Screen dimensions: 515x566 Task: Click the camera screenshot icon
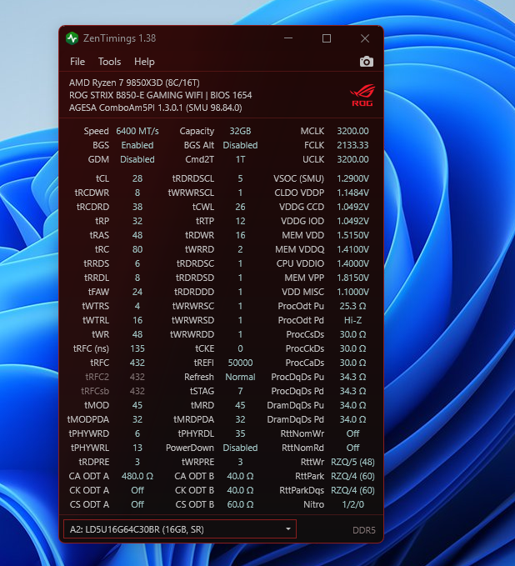pyautogui.click(x=367, y=62)
